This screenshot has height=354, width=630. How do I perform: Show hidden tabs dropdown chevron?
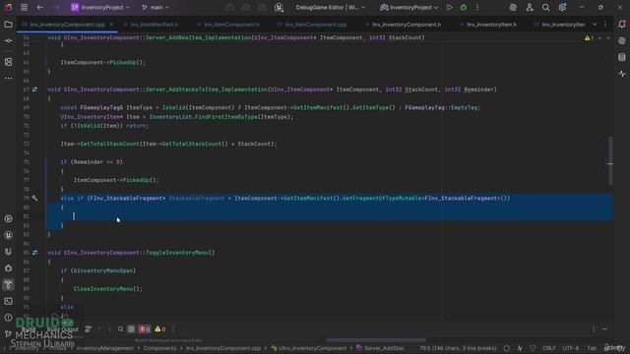coord(595,25)
